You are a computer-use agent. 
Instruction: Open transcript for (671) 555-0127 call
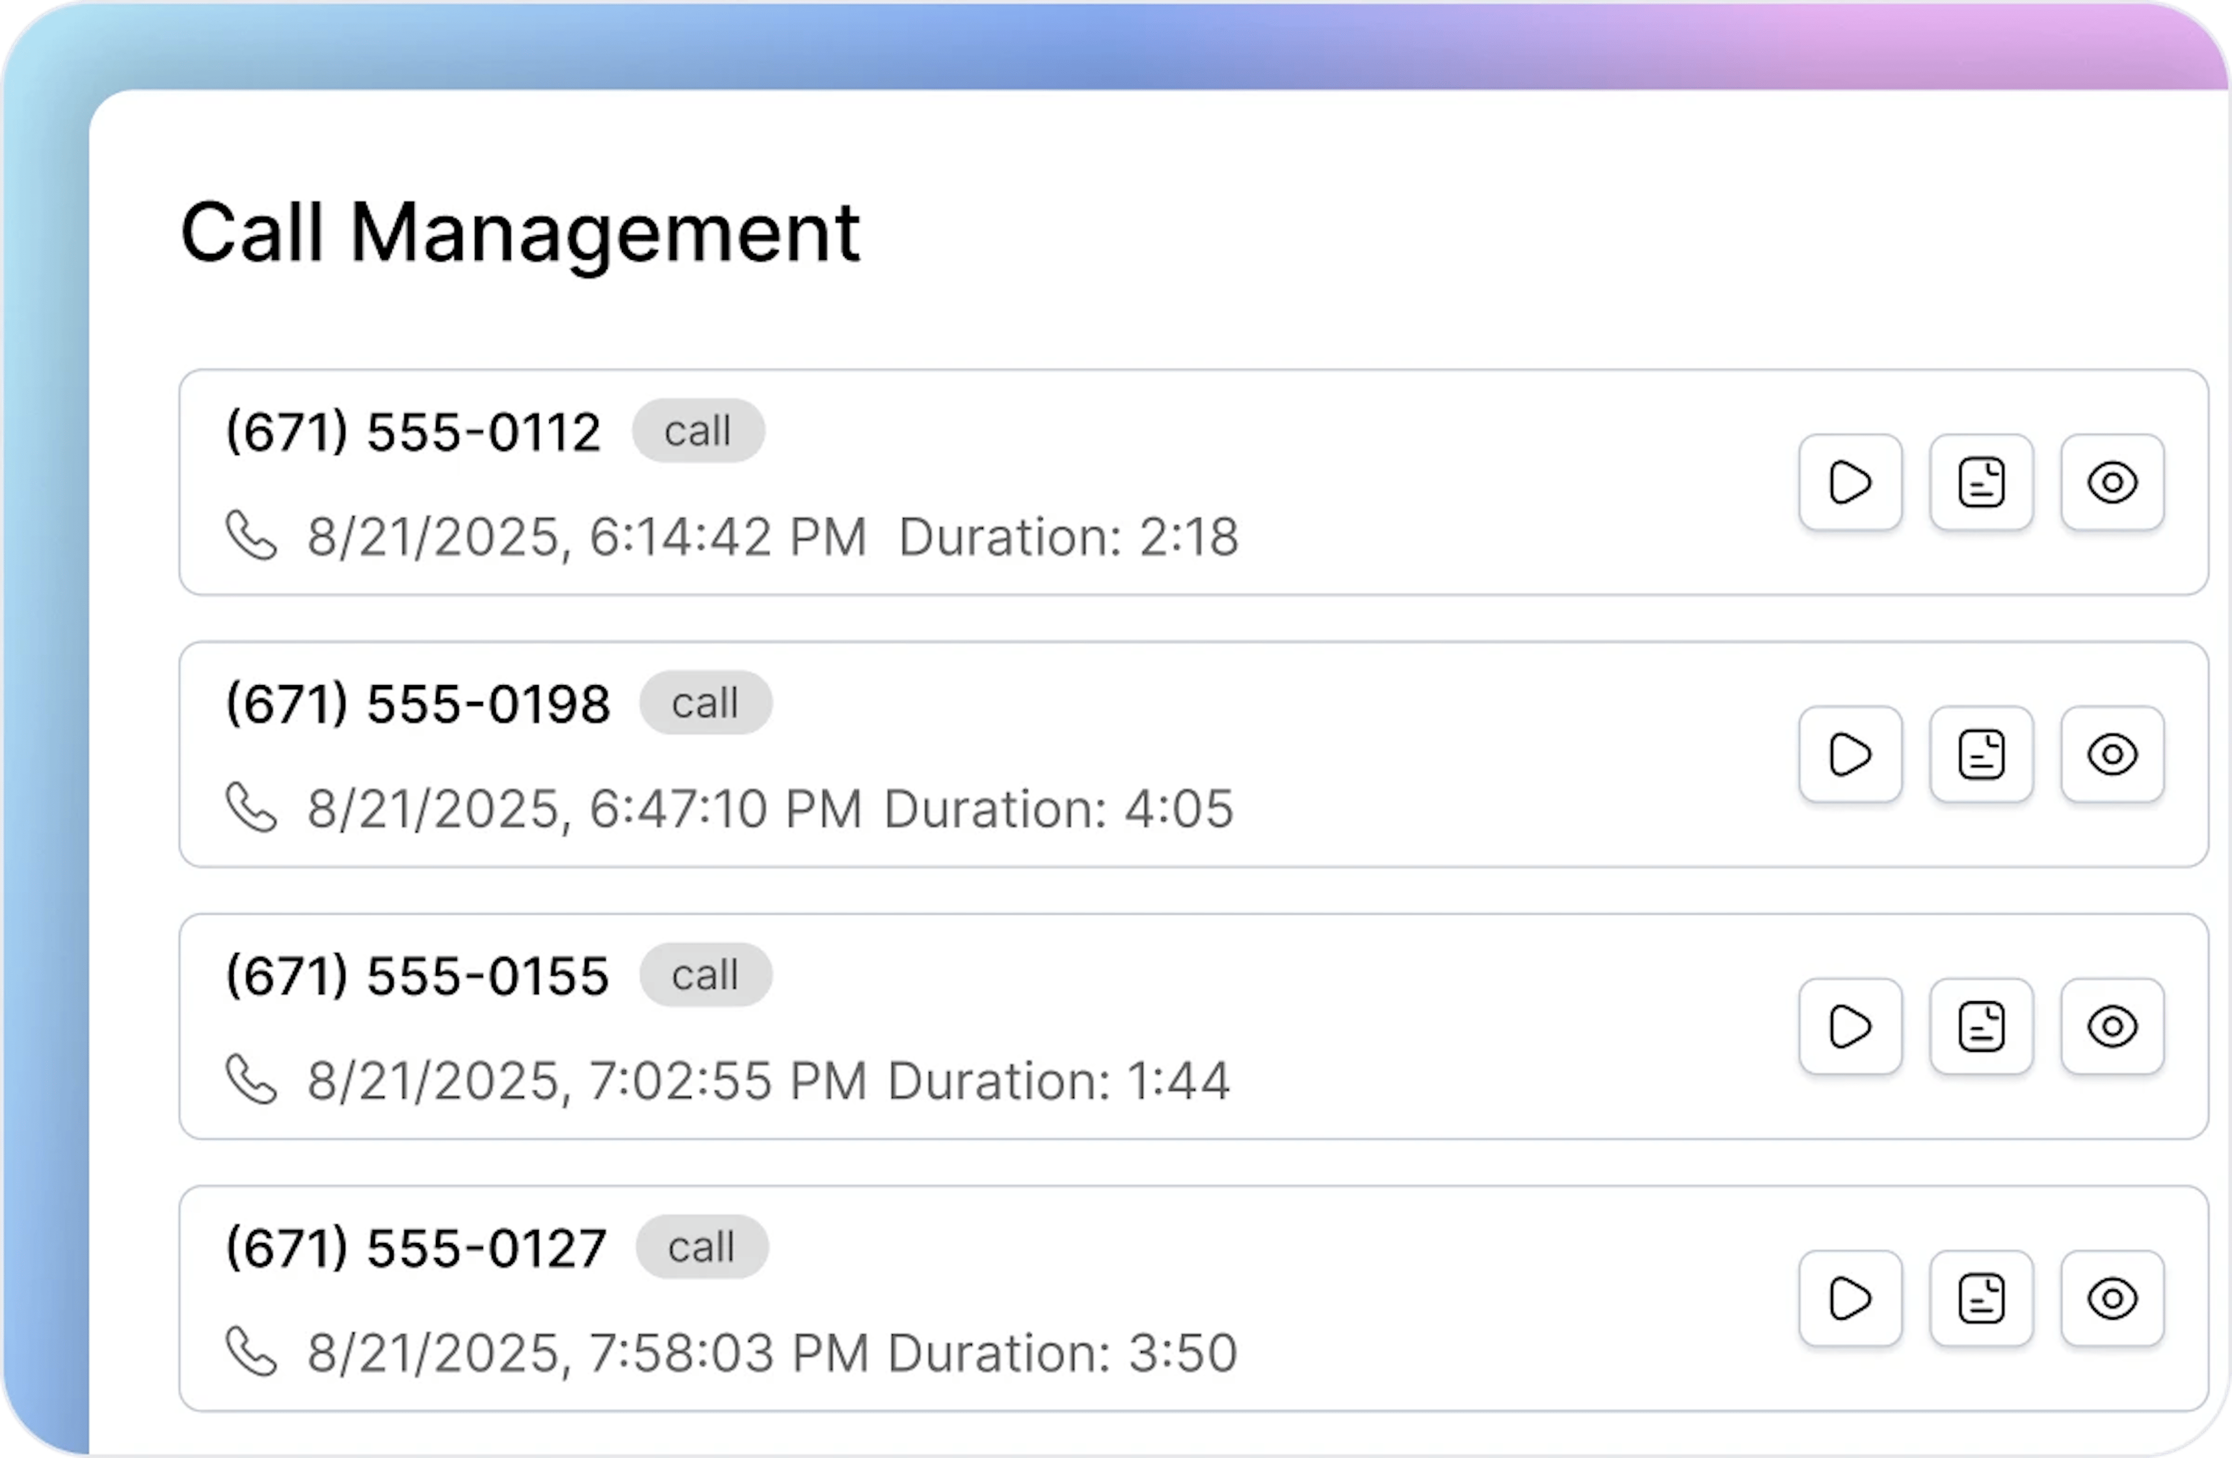[1981, 1299]
